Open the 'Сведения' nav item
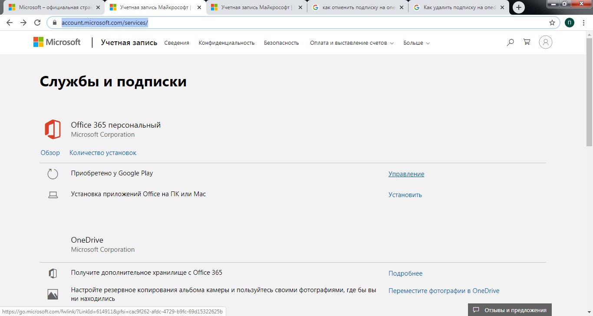593x316 pixels. (x=177, y=43)
